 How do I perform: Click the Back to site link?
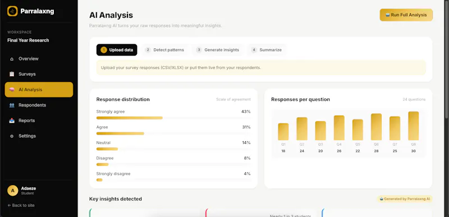click(21, 205)
